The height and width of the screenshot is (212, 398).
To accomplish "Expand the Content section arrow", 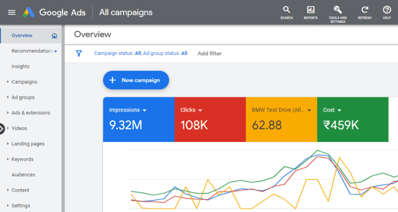I will point(8,190).
